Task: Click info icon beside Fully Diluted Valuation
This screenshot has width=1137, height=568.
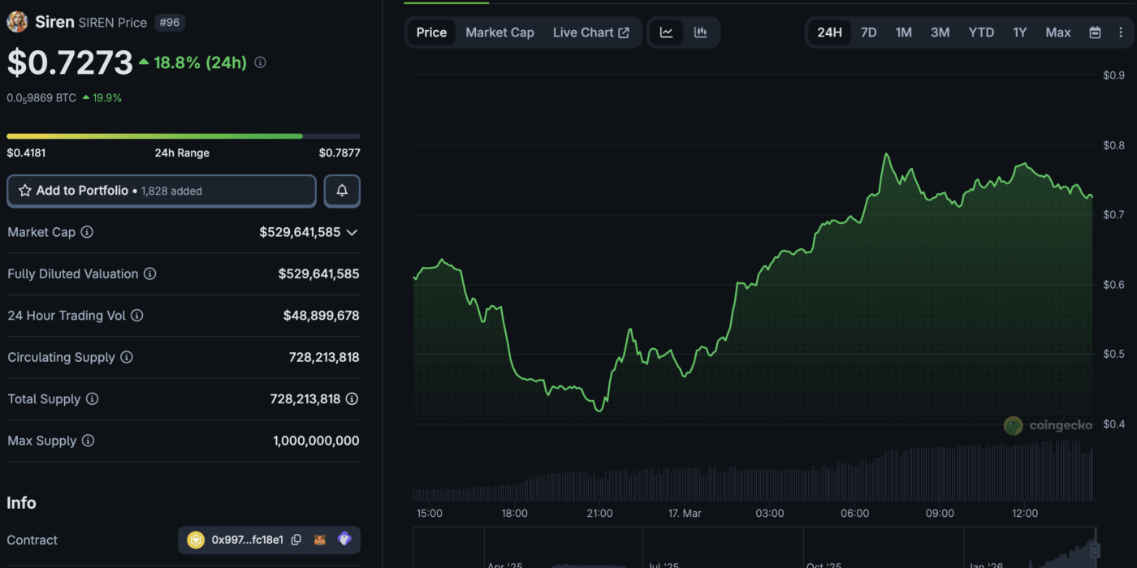Action: (149, 274)
